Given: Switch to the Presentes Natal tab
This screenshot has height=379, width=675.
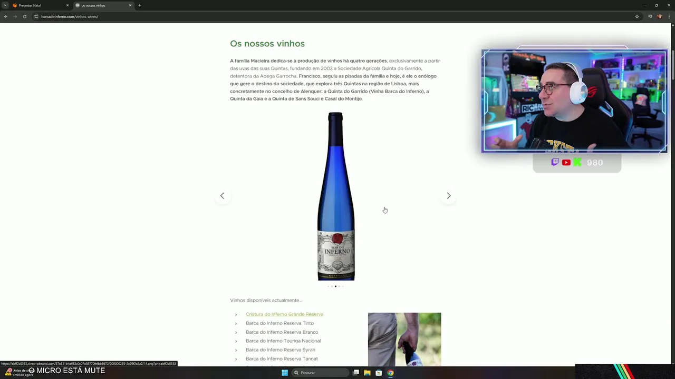Looking at the screenshot, I should click(x=40, y=5).
